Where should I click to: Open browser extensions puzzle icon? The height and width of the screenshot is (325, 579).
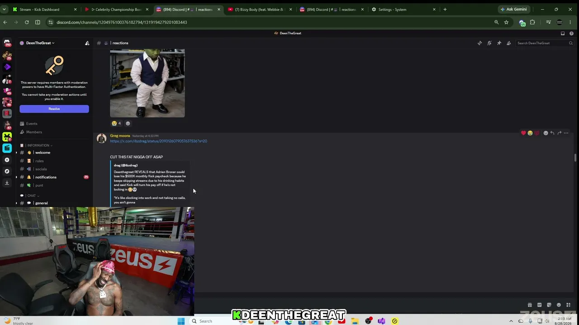tap(532, 22)
